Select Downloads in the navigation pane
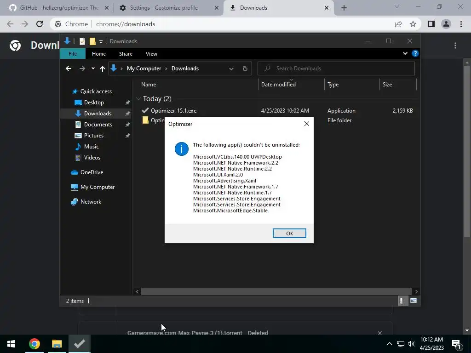This screenshot has width=471, height=353. point(98,113)
